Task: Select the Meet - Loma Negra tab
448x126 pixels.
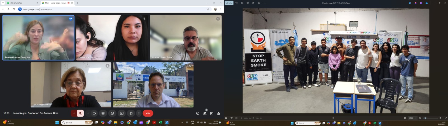Action: (x=55, y=3)
